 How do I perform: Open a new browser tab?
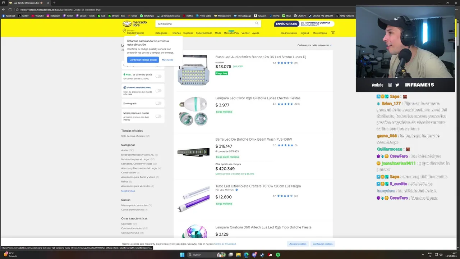54,3
